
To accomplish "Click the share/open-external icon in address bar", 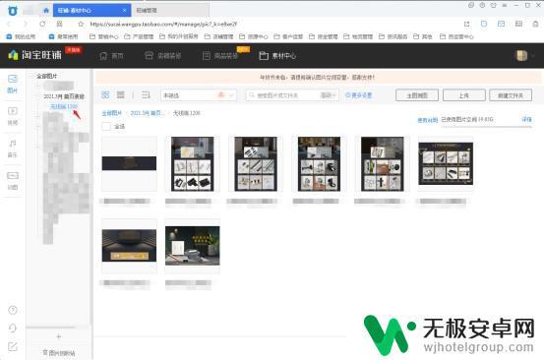I will point(466,24).
